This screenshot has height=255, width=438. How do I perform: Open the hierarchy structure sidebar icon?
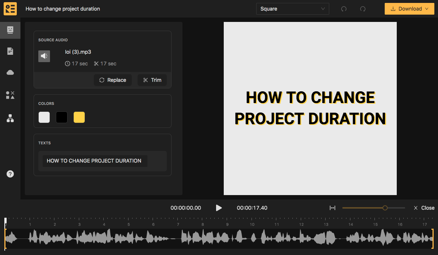(10, 118)
